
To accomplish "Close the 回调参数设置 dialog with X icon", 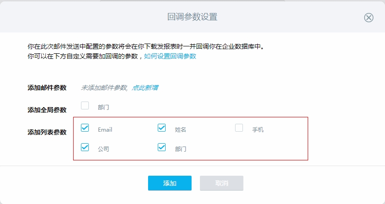I will click(368, 18).
